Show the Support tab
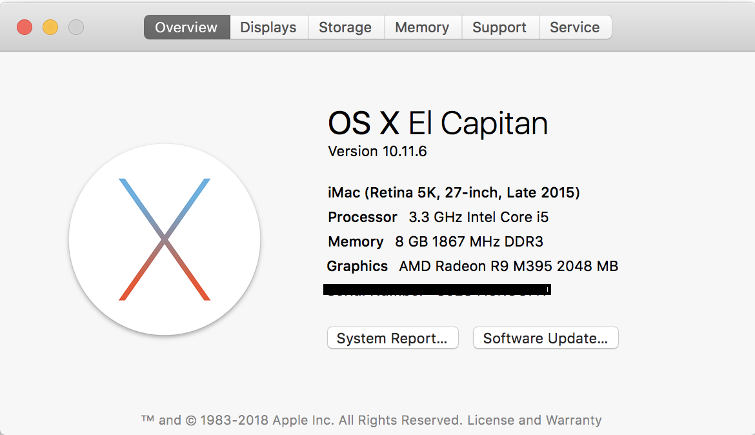 tap(499, 27)
